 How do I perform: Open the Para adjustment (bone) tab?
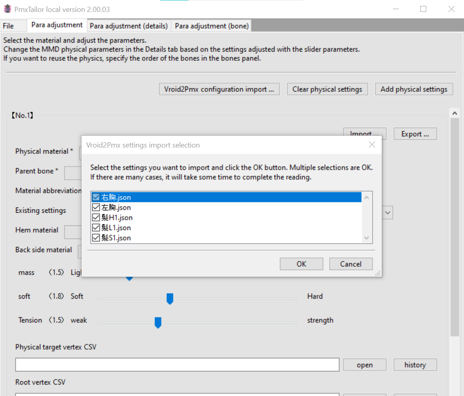click(x=211, y=25)
